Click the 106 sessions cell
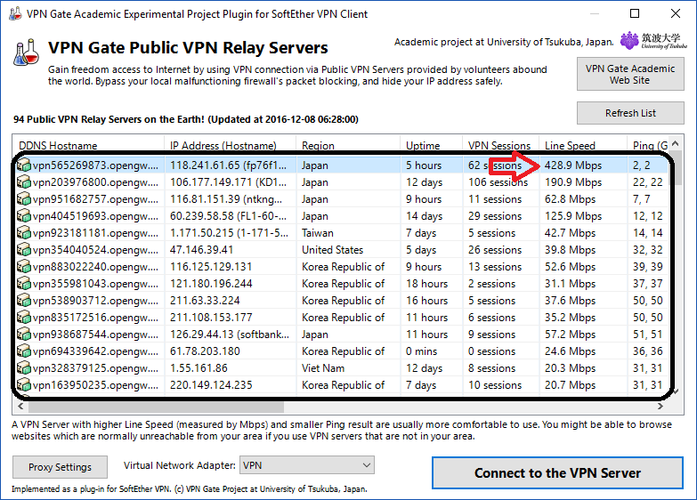 (498, 182)
